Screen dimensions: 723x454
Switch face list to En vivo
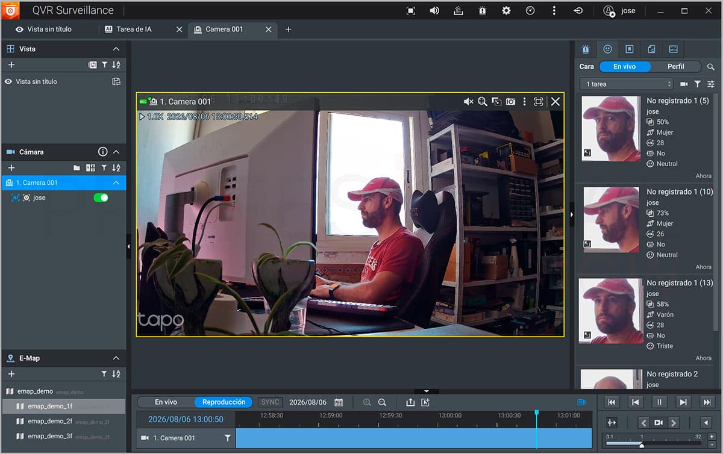click(625, 67)
